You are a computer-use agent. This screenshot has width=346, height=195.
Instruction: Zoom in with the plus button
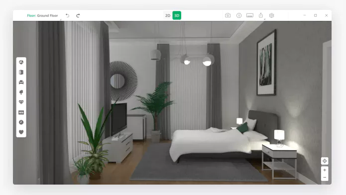325,170
